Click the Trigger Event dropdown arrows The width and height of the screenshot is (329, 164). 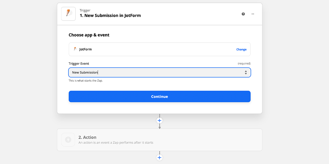click(x=246, y=72)
